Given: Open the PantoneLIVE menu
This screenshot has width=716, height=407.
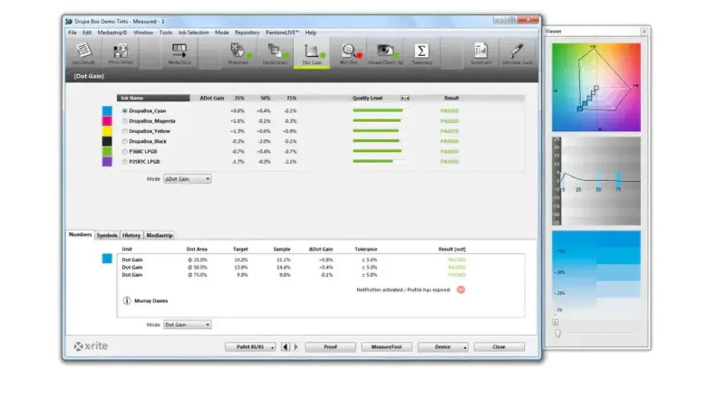Looking at the screenshot, I should [x=282, y=33].
